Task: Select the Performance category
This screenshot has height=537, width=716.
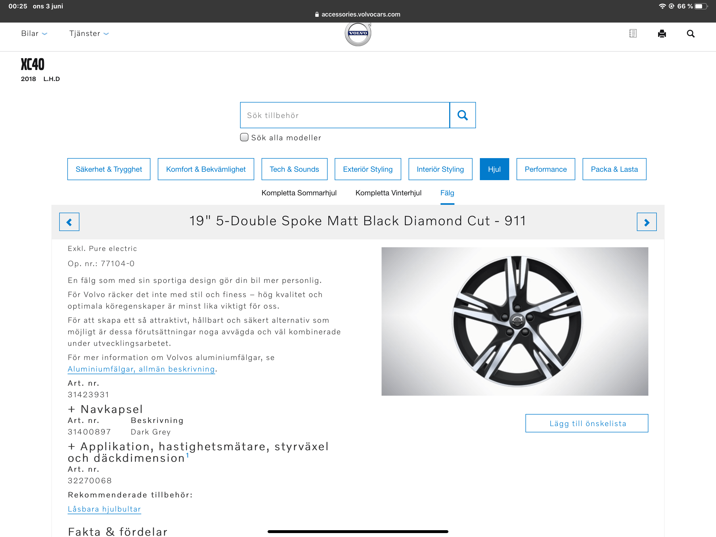Action: (x=546, y=169)
